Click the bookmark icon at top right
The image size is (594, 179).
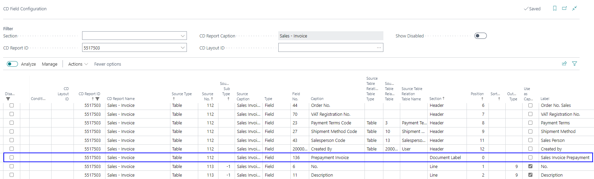click(554, 8)
